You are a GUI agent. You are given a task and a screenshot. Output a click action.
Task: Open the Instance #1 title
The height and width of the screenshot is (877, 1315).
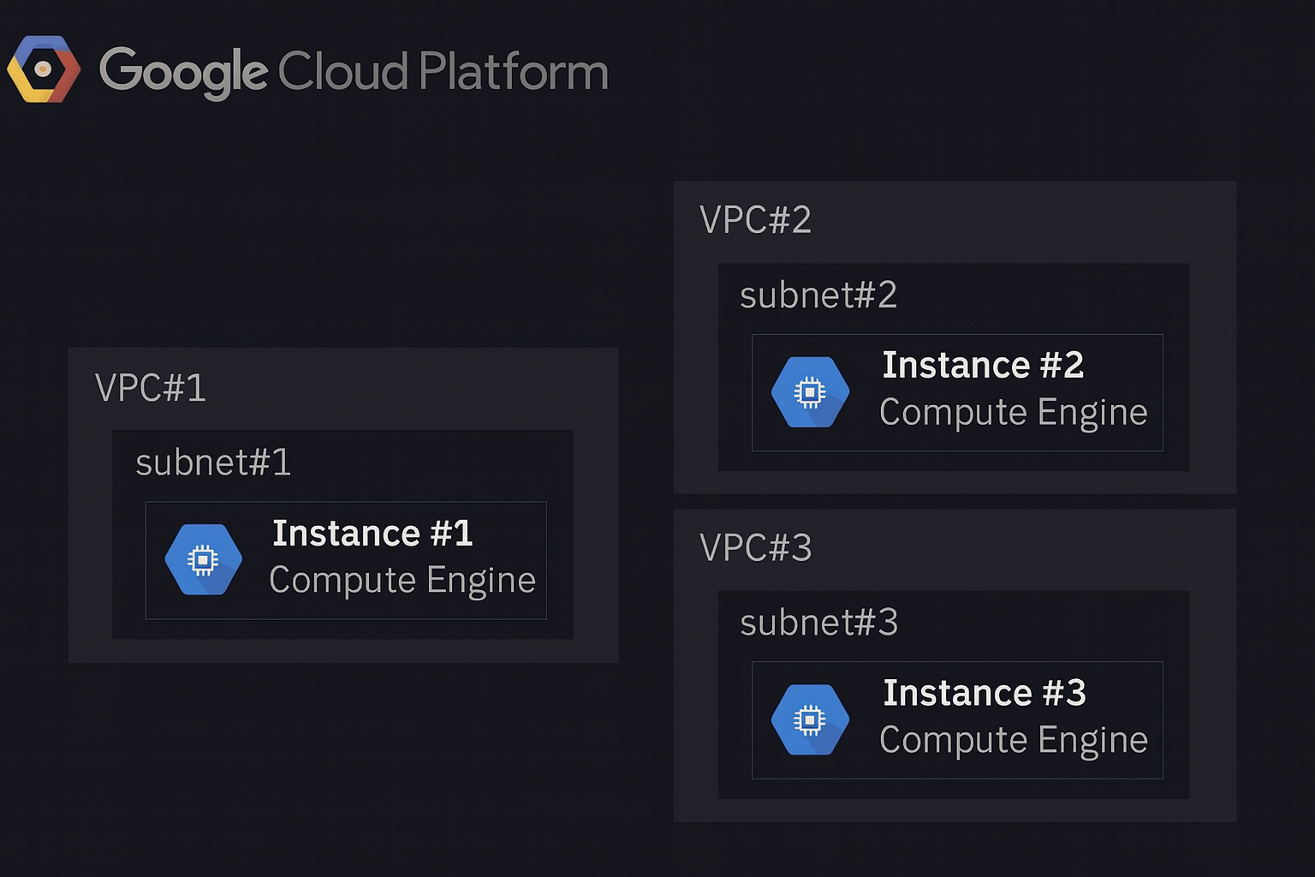tap(372, 534)
